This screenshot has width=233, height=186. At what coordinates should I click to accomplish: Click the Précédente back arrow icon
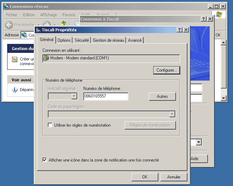click(9, 25)
